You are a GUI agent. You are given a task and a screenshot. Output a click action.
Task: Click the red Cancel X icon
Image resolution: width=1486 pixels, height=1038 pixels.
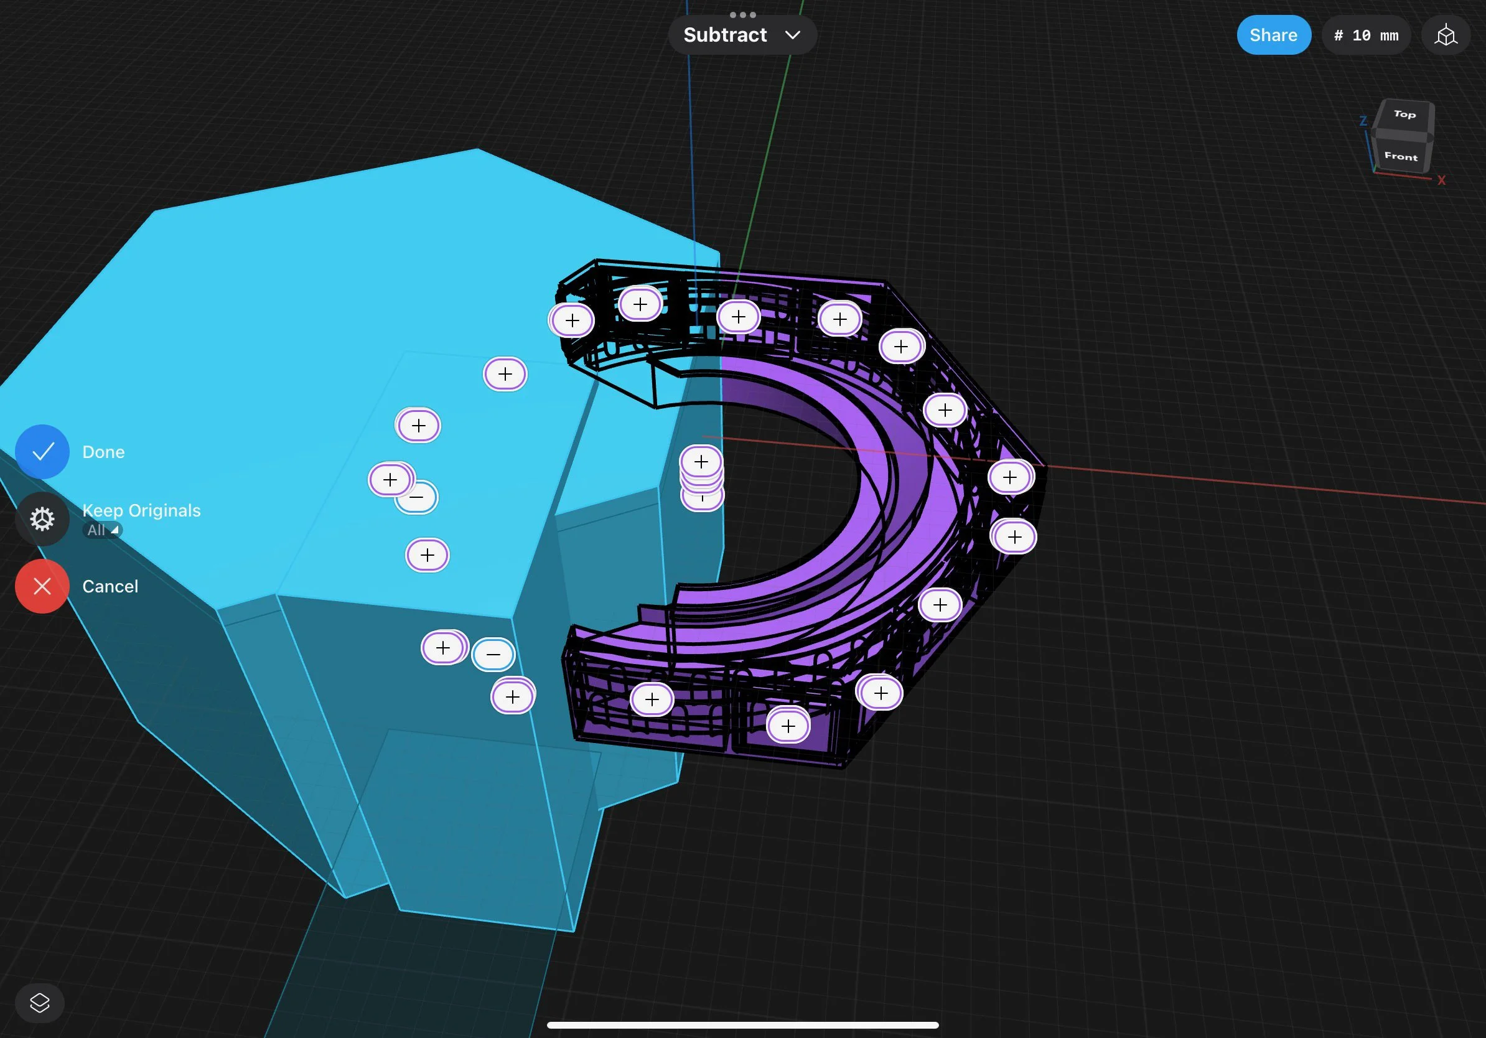(x=42, y=586)
